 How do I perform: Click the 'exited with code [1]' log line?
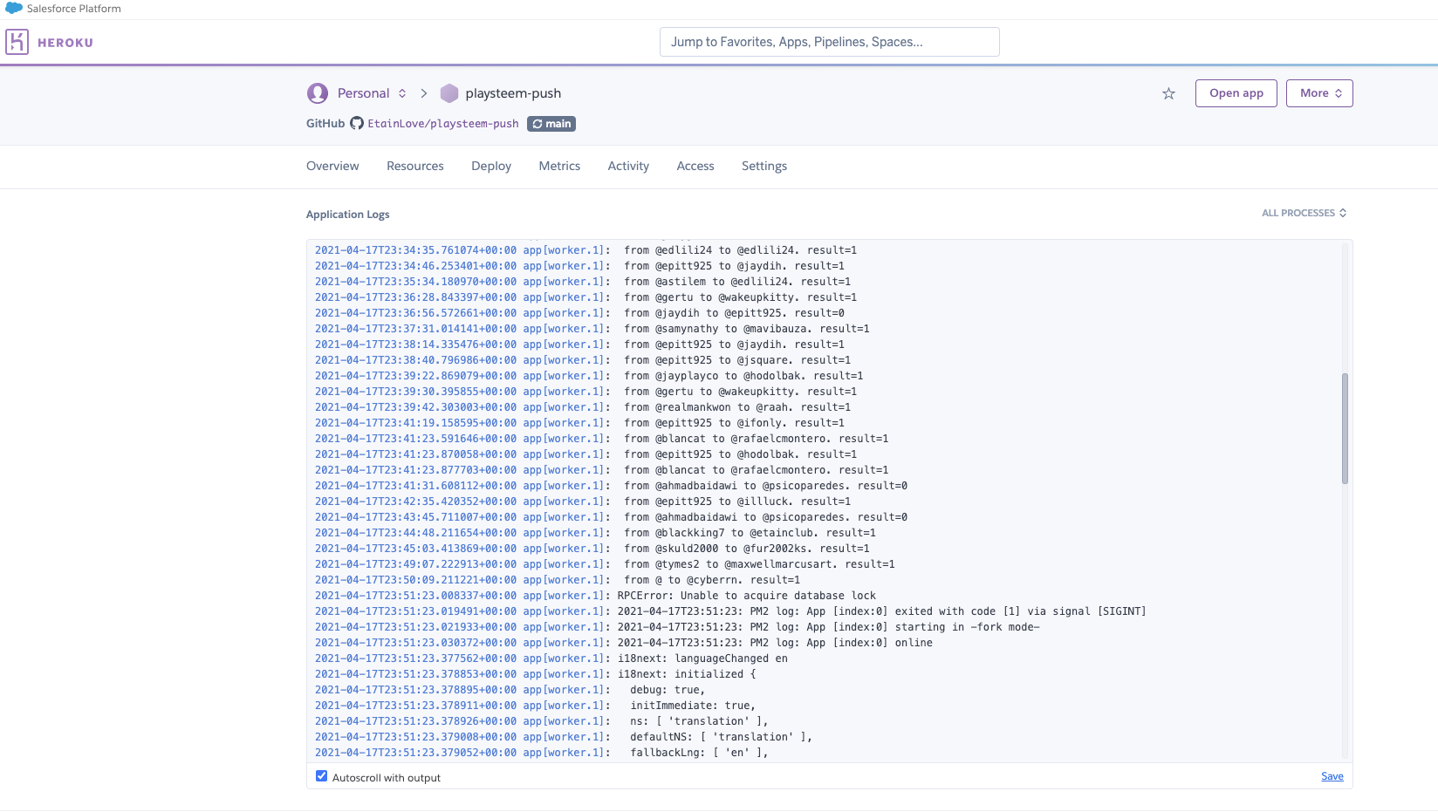point(730,611)
